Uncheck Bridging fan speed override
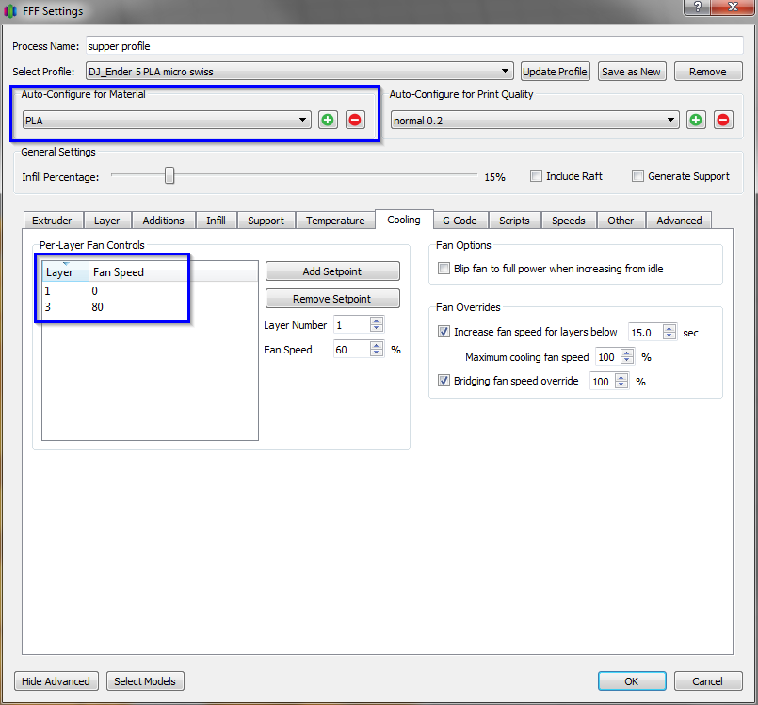The image size is (758, 705). coord(444,381)
